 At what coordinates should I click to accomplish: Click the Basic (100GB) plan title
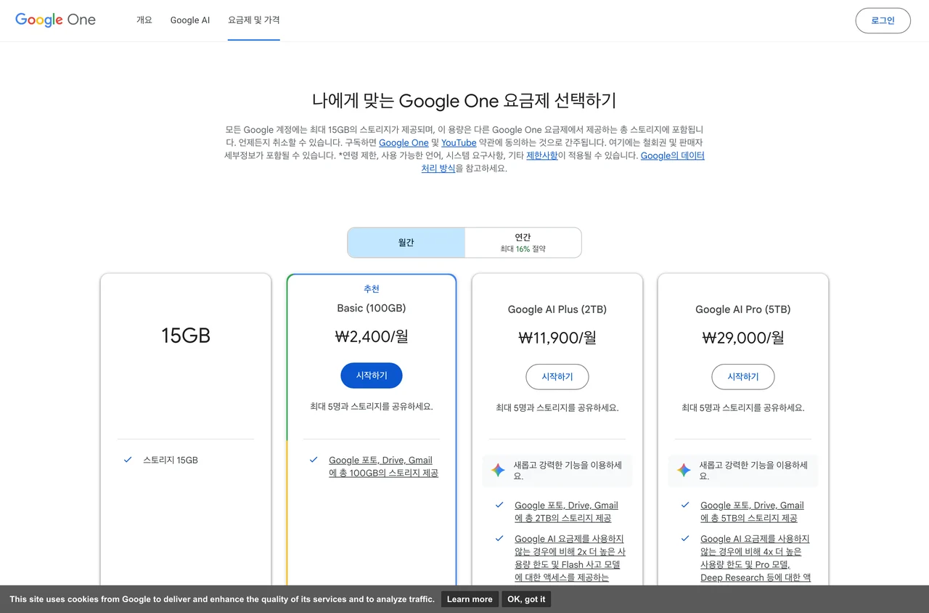tap(372, 308)
